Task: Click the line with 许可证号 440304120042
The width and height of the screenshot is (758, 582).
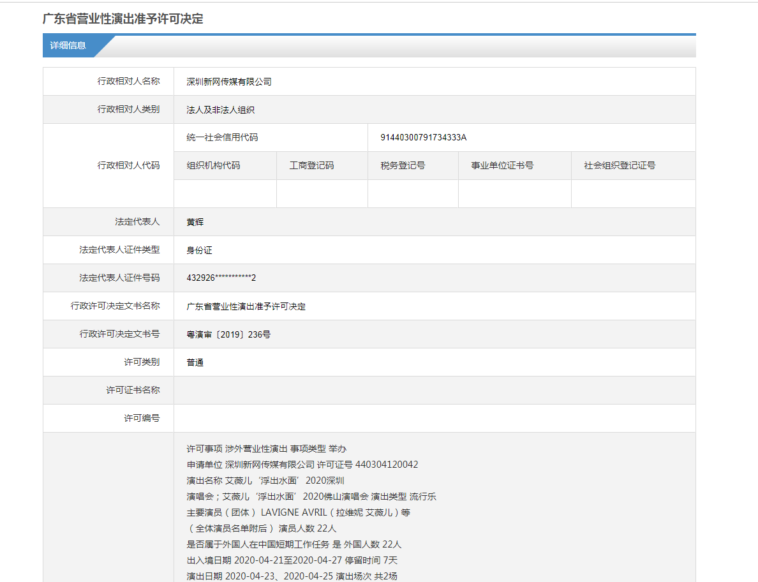Action: [x=302, y=465]
